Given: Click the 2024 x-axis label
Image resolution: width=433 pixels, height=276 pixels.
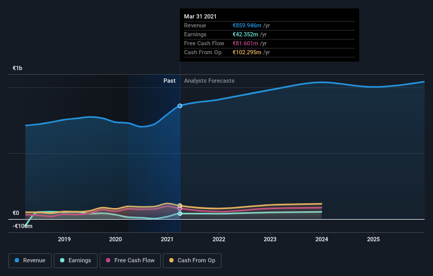Looking at the screenshot, I should click(x=322, y=239).
